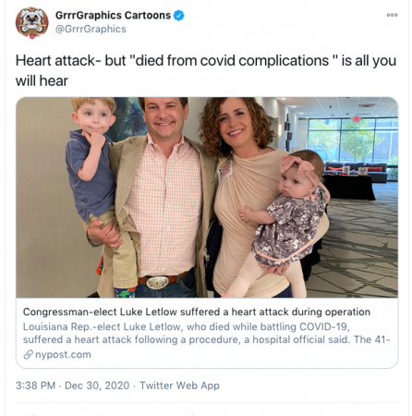The width and height of the screenshot is (412, 416).
Task: Open the Twitter Web App source link
Action: [x=179, y=385]
